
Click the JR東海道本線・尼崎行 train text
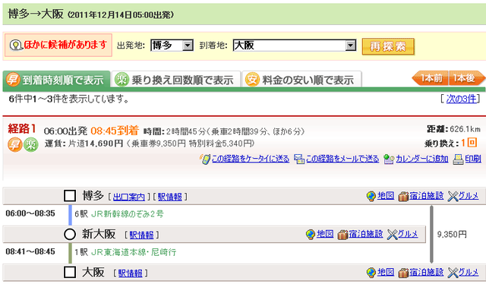click(x=134, y=252)
